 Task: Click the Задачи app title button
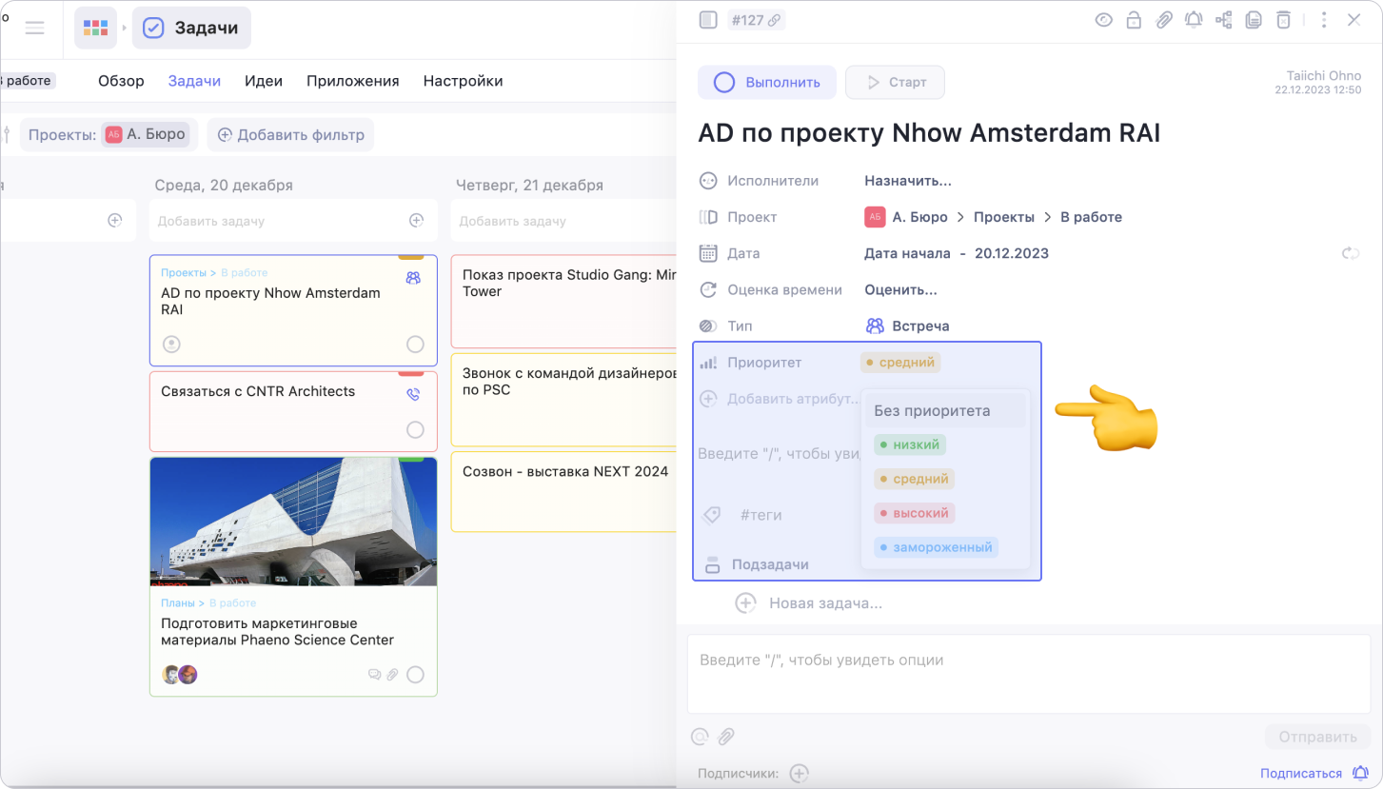tap(191, 28)
